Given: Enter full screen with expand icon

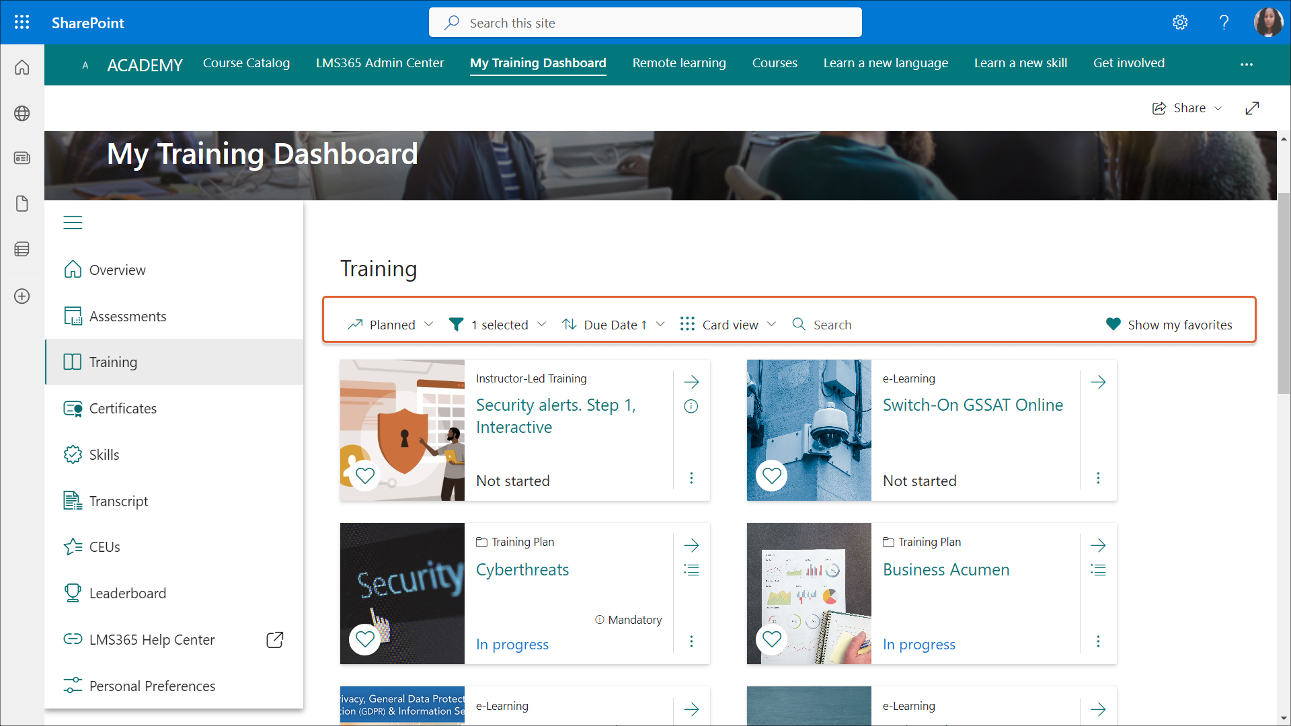Looking at the screenshot, I should click(1252, 108).
